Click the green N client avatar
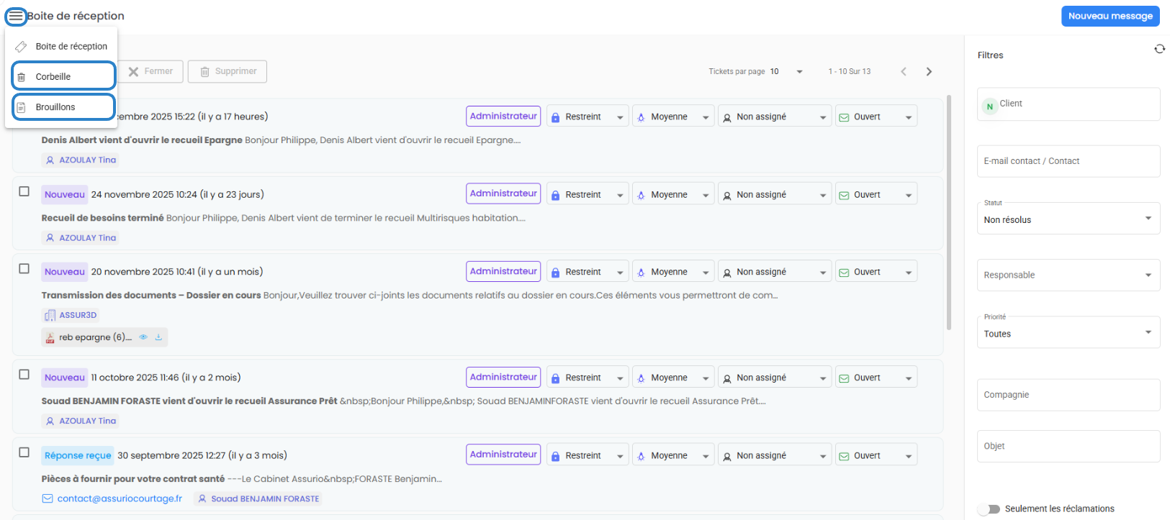Screen dimensions: 1170x520 coord(990,106)
